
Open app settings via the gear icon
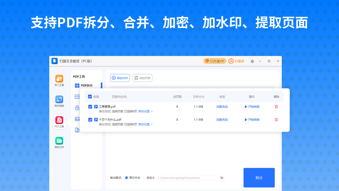(252, 61)
